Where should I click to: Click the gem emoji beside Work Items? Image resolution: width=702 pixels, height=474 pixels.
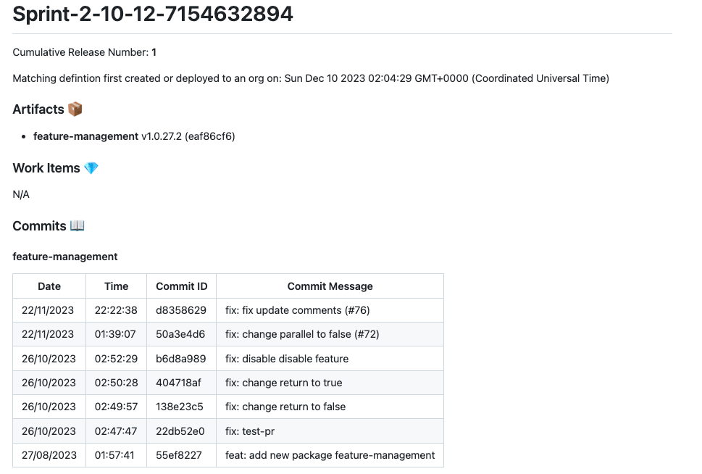click(x=91, y=168)
